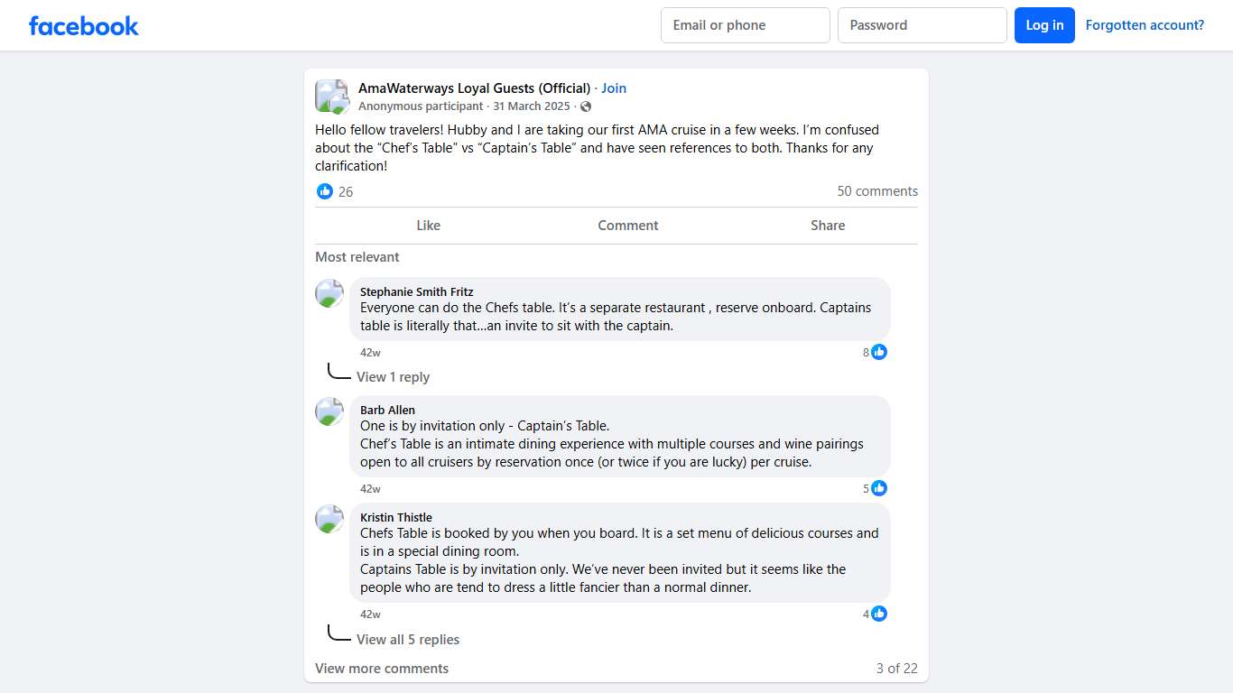Click the Facebook logo

coord(84,25)
